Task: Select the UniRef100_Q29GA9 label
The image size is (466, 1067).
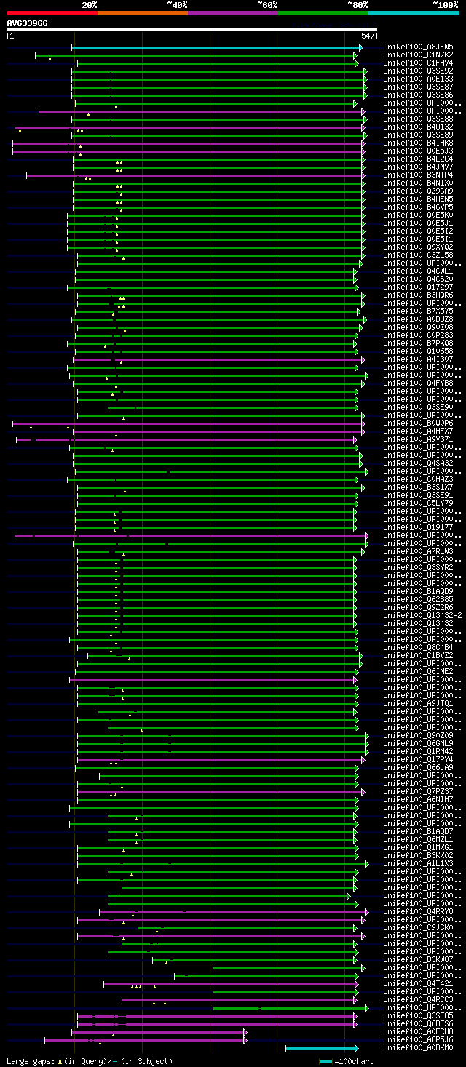Action: point(418,191)
